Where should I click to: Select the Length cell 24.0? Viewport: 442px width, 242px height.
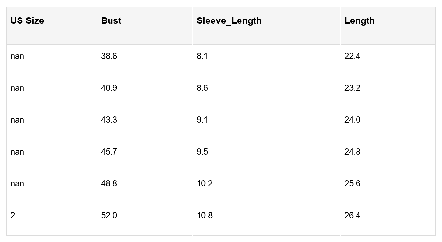tap(388, 124)
